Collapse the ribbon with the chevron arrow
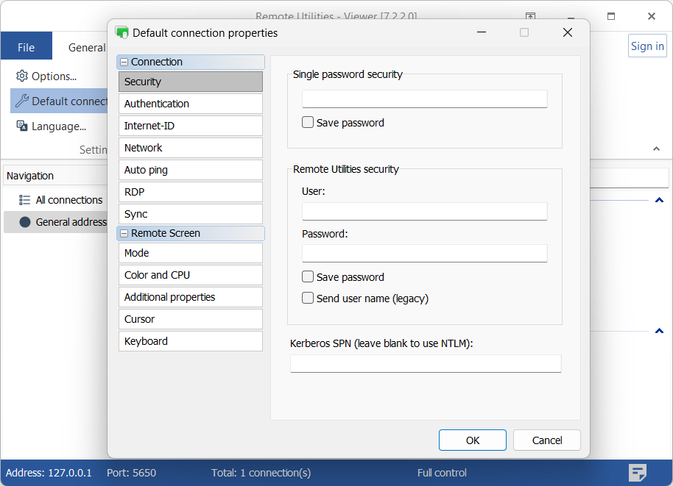This screenshot has height=486, width=673. (656, 149)
